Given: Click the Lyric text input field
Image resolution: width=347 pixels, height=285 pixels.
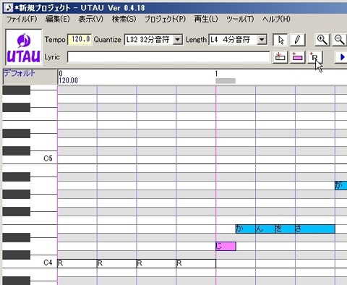Looking at the screenshot, I should (x=168, y=57).
